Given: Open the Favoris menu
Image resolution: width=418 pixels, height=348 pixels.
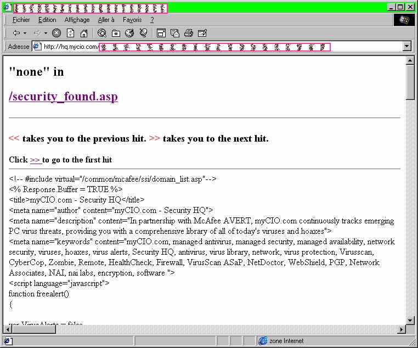Looking at the screenshot, I should coord(132,20).
